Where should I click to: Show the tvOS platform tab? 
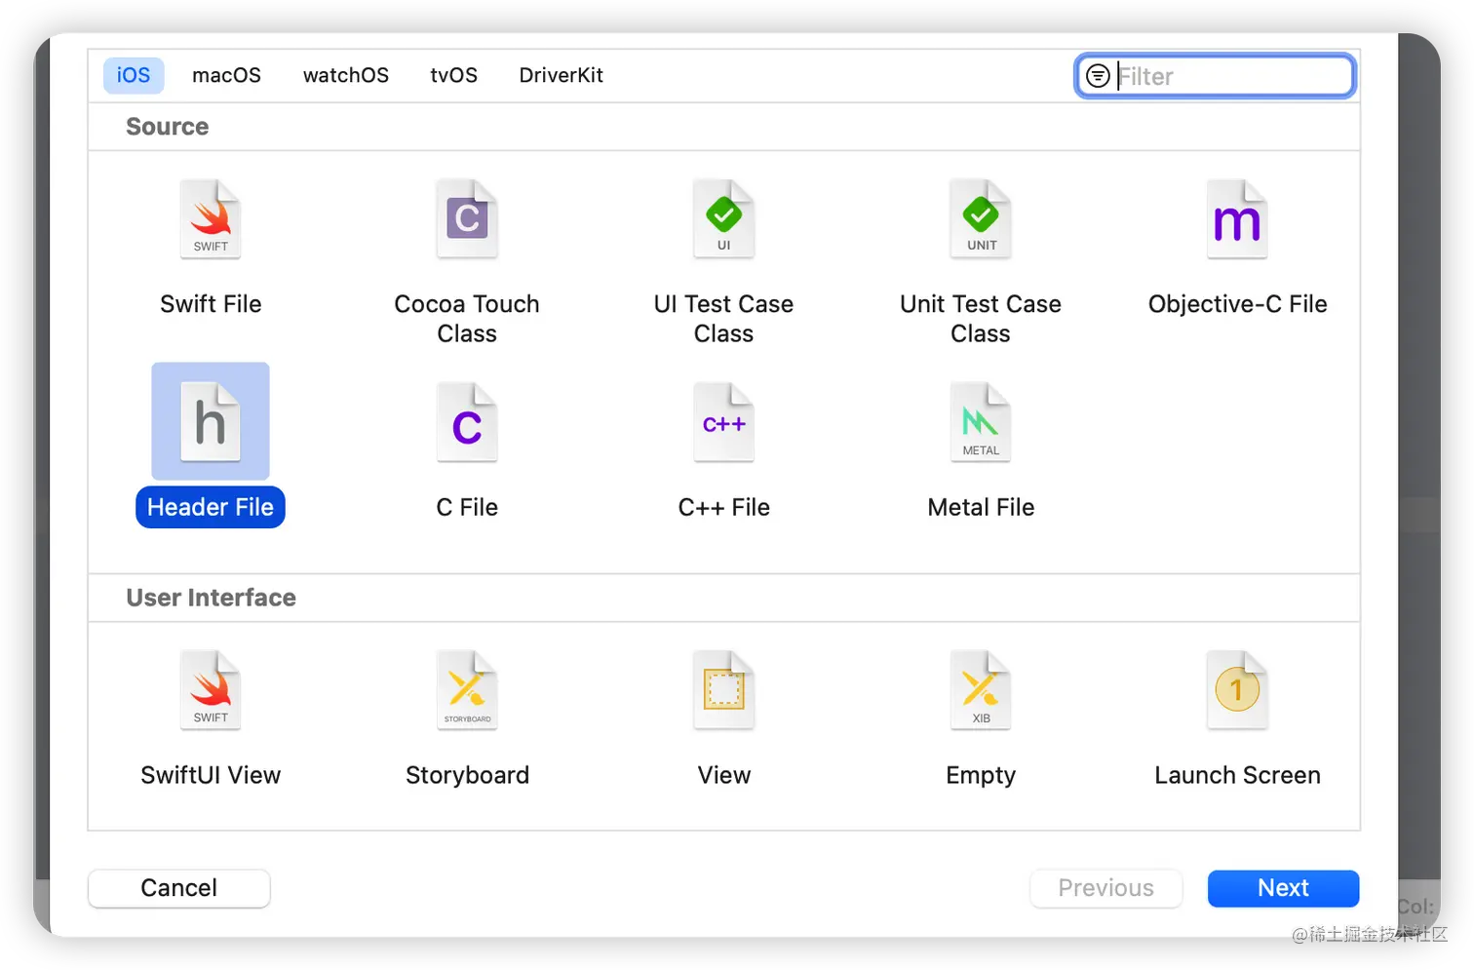click(x=454, y=75)
